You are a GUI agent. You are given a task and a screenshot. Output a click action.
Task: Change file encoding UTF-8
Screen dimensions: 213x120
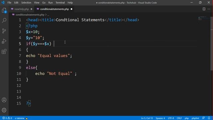coord(171,118)
